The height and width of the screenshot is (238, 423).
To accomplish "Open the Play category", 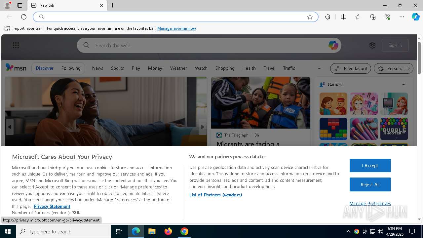I will (136, 68).
